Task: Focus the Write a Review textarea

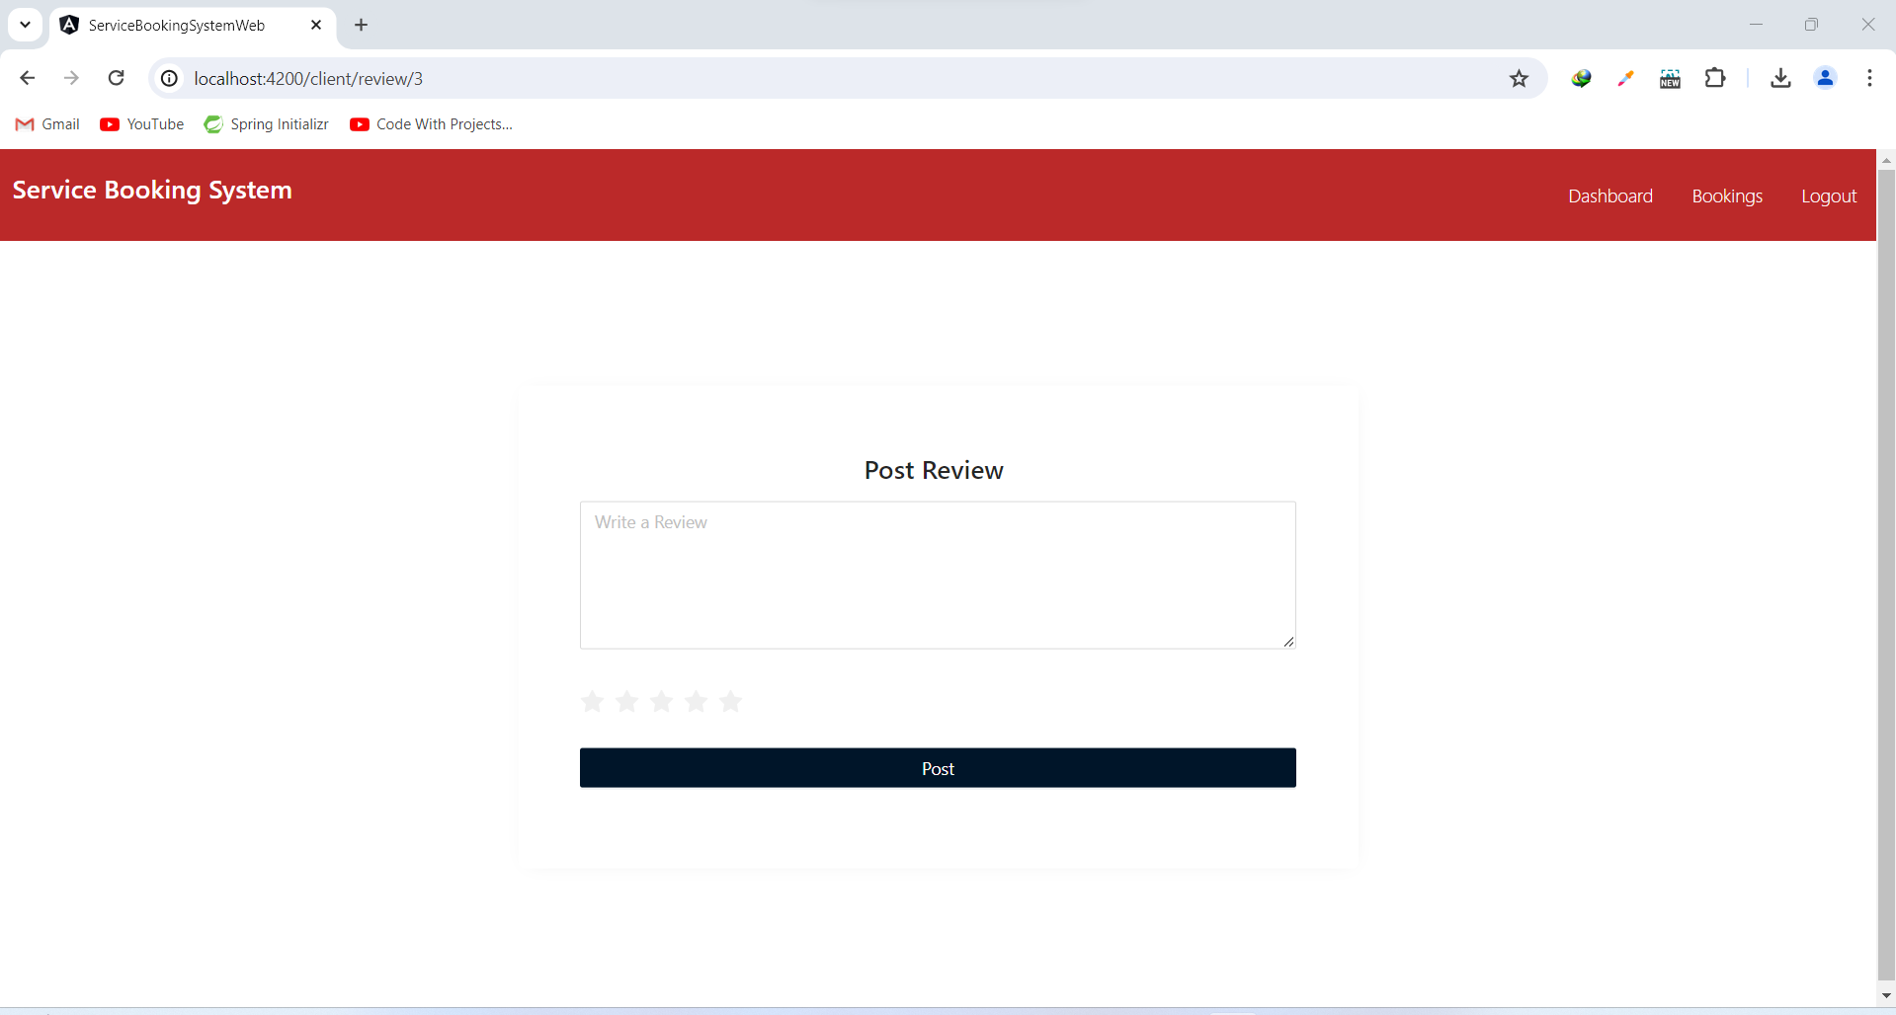Action: (x=938, y=575)
